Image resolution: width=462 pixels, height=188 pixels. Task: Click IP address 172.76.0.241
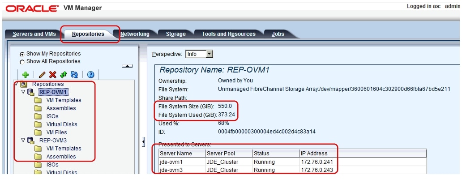tap(318, 162)
